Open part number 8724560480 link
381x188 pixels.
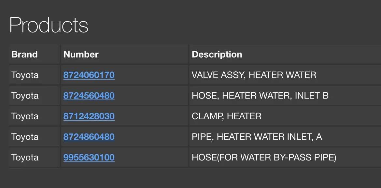point(89,96)
